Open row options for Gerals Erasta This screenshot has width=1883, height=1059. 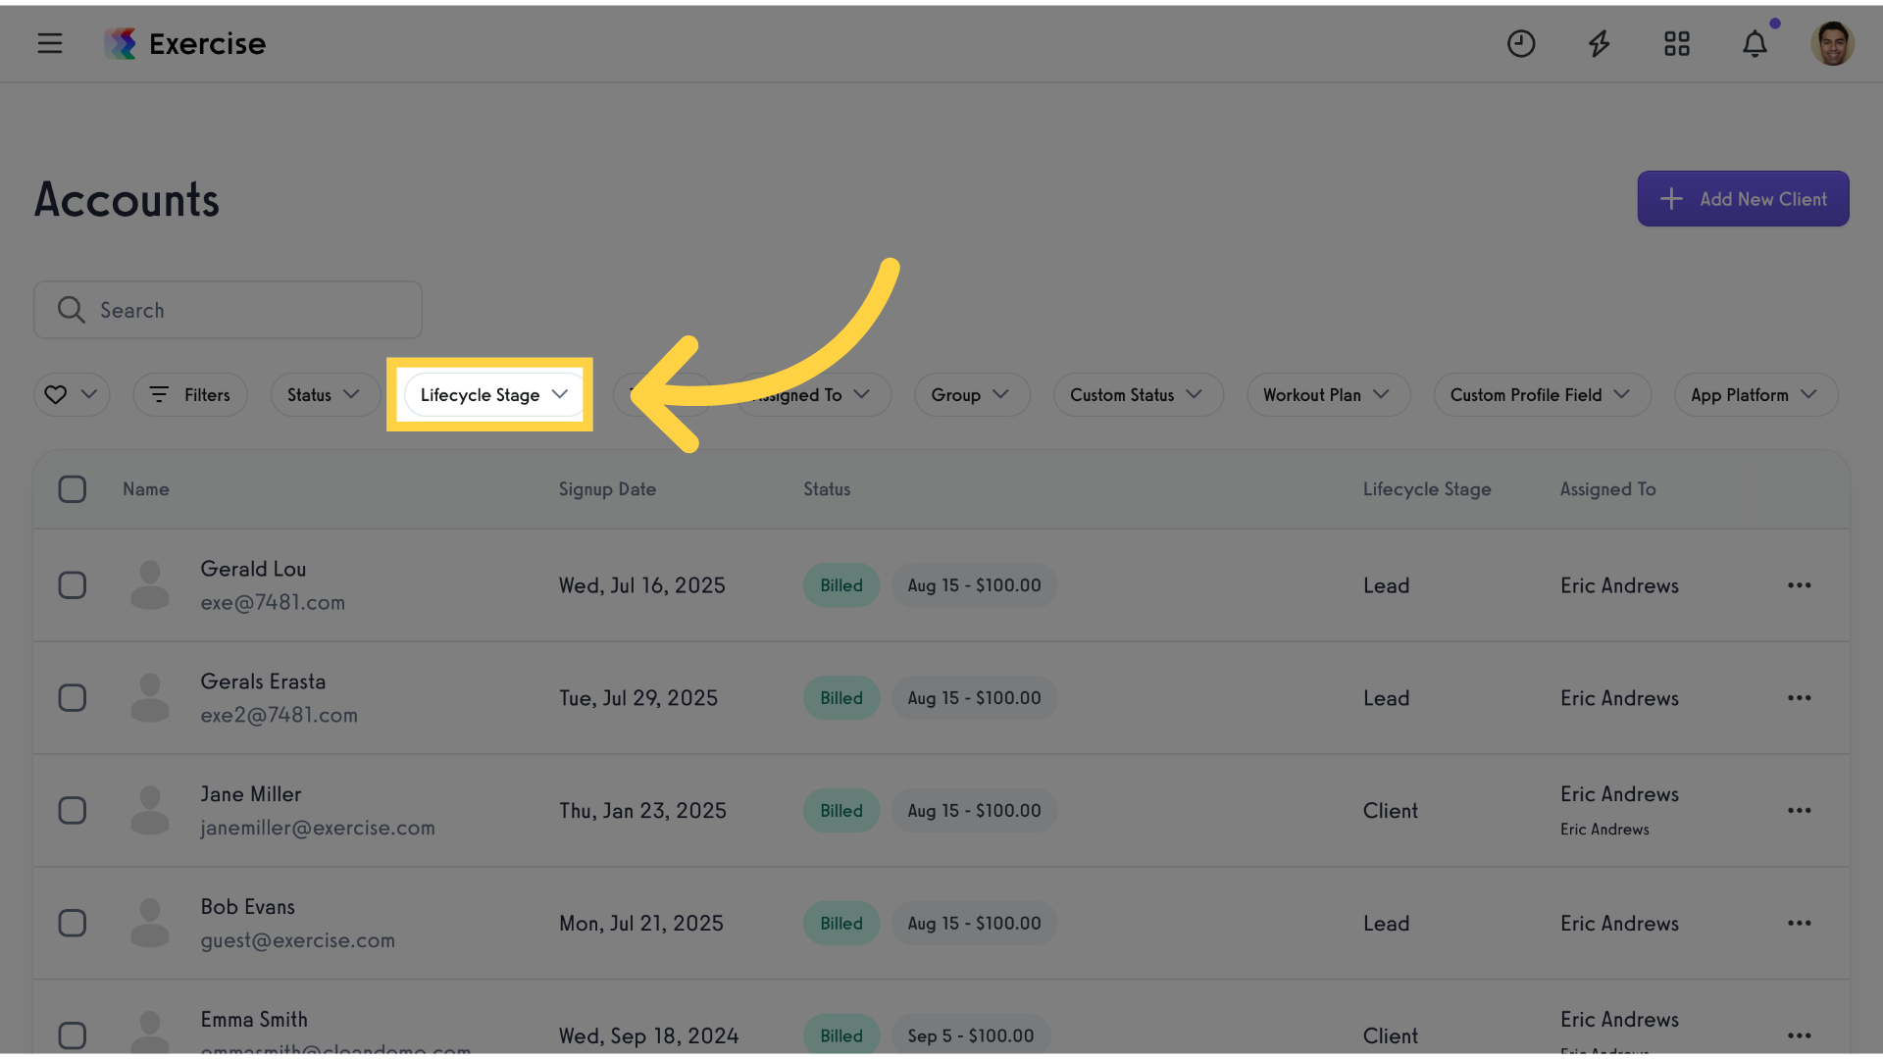coord(1800,698)
